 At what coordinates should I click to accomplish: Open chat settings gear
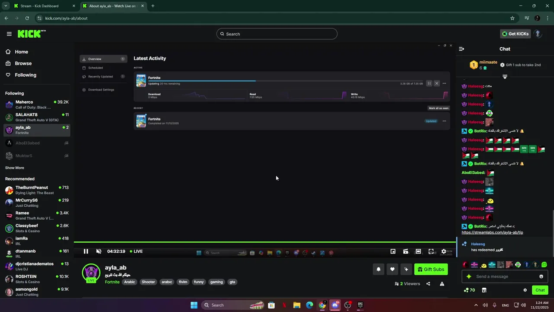(x=525, y=290)
